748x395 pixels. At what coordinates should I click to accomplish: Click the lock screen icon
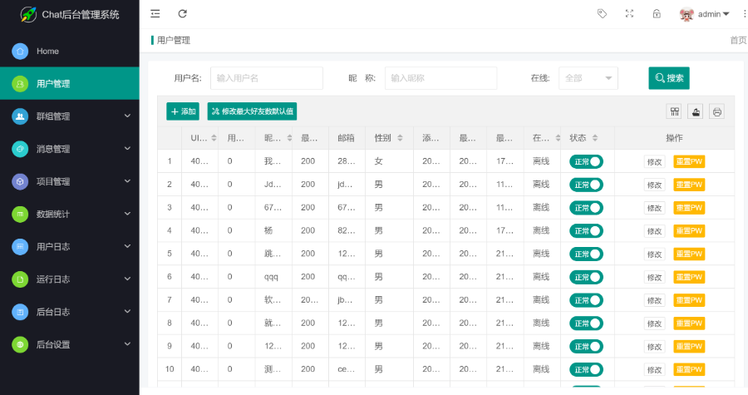click(657, 13)
